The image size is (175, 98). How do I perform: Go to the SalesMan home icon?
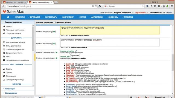8,17
